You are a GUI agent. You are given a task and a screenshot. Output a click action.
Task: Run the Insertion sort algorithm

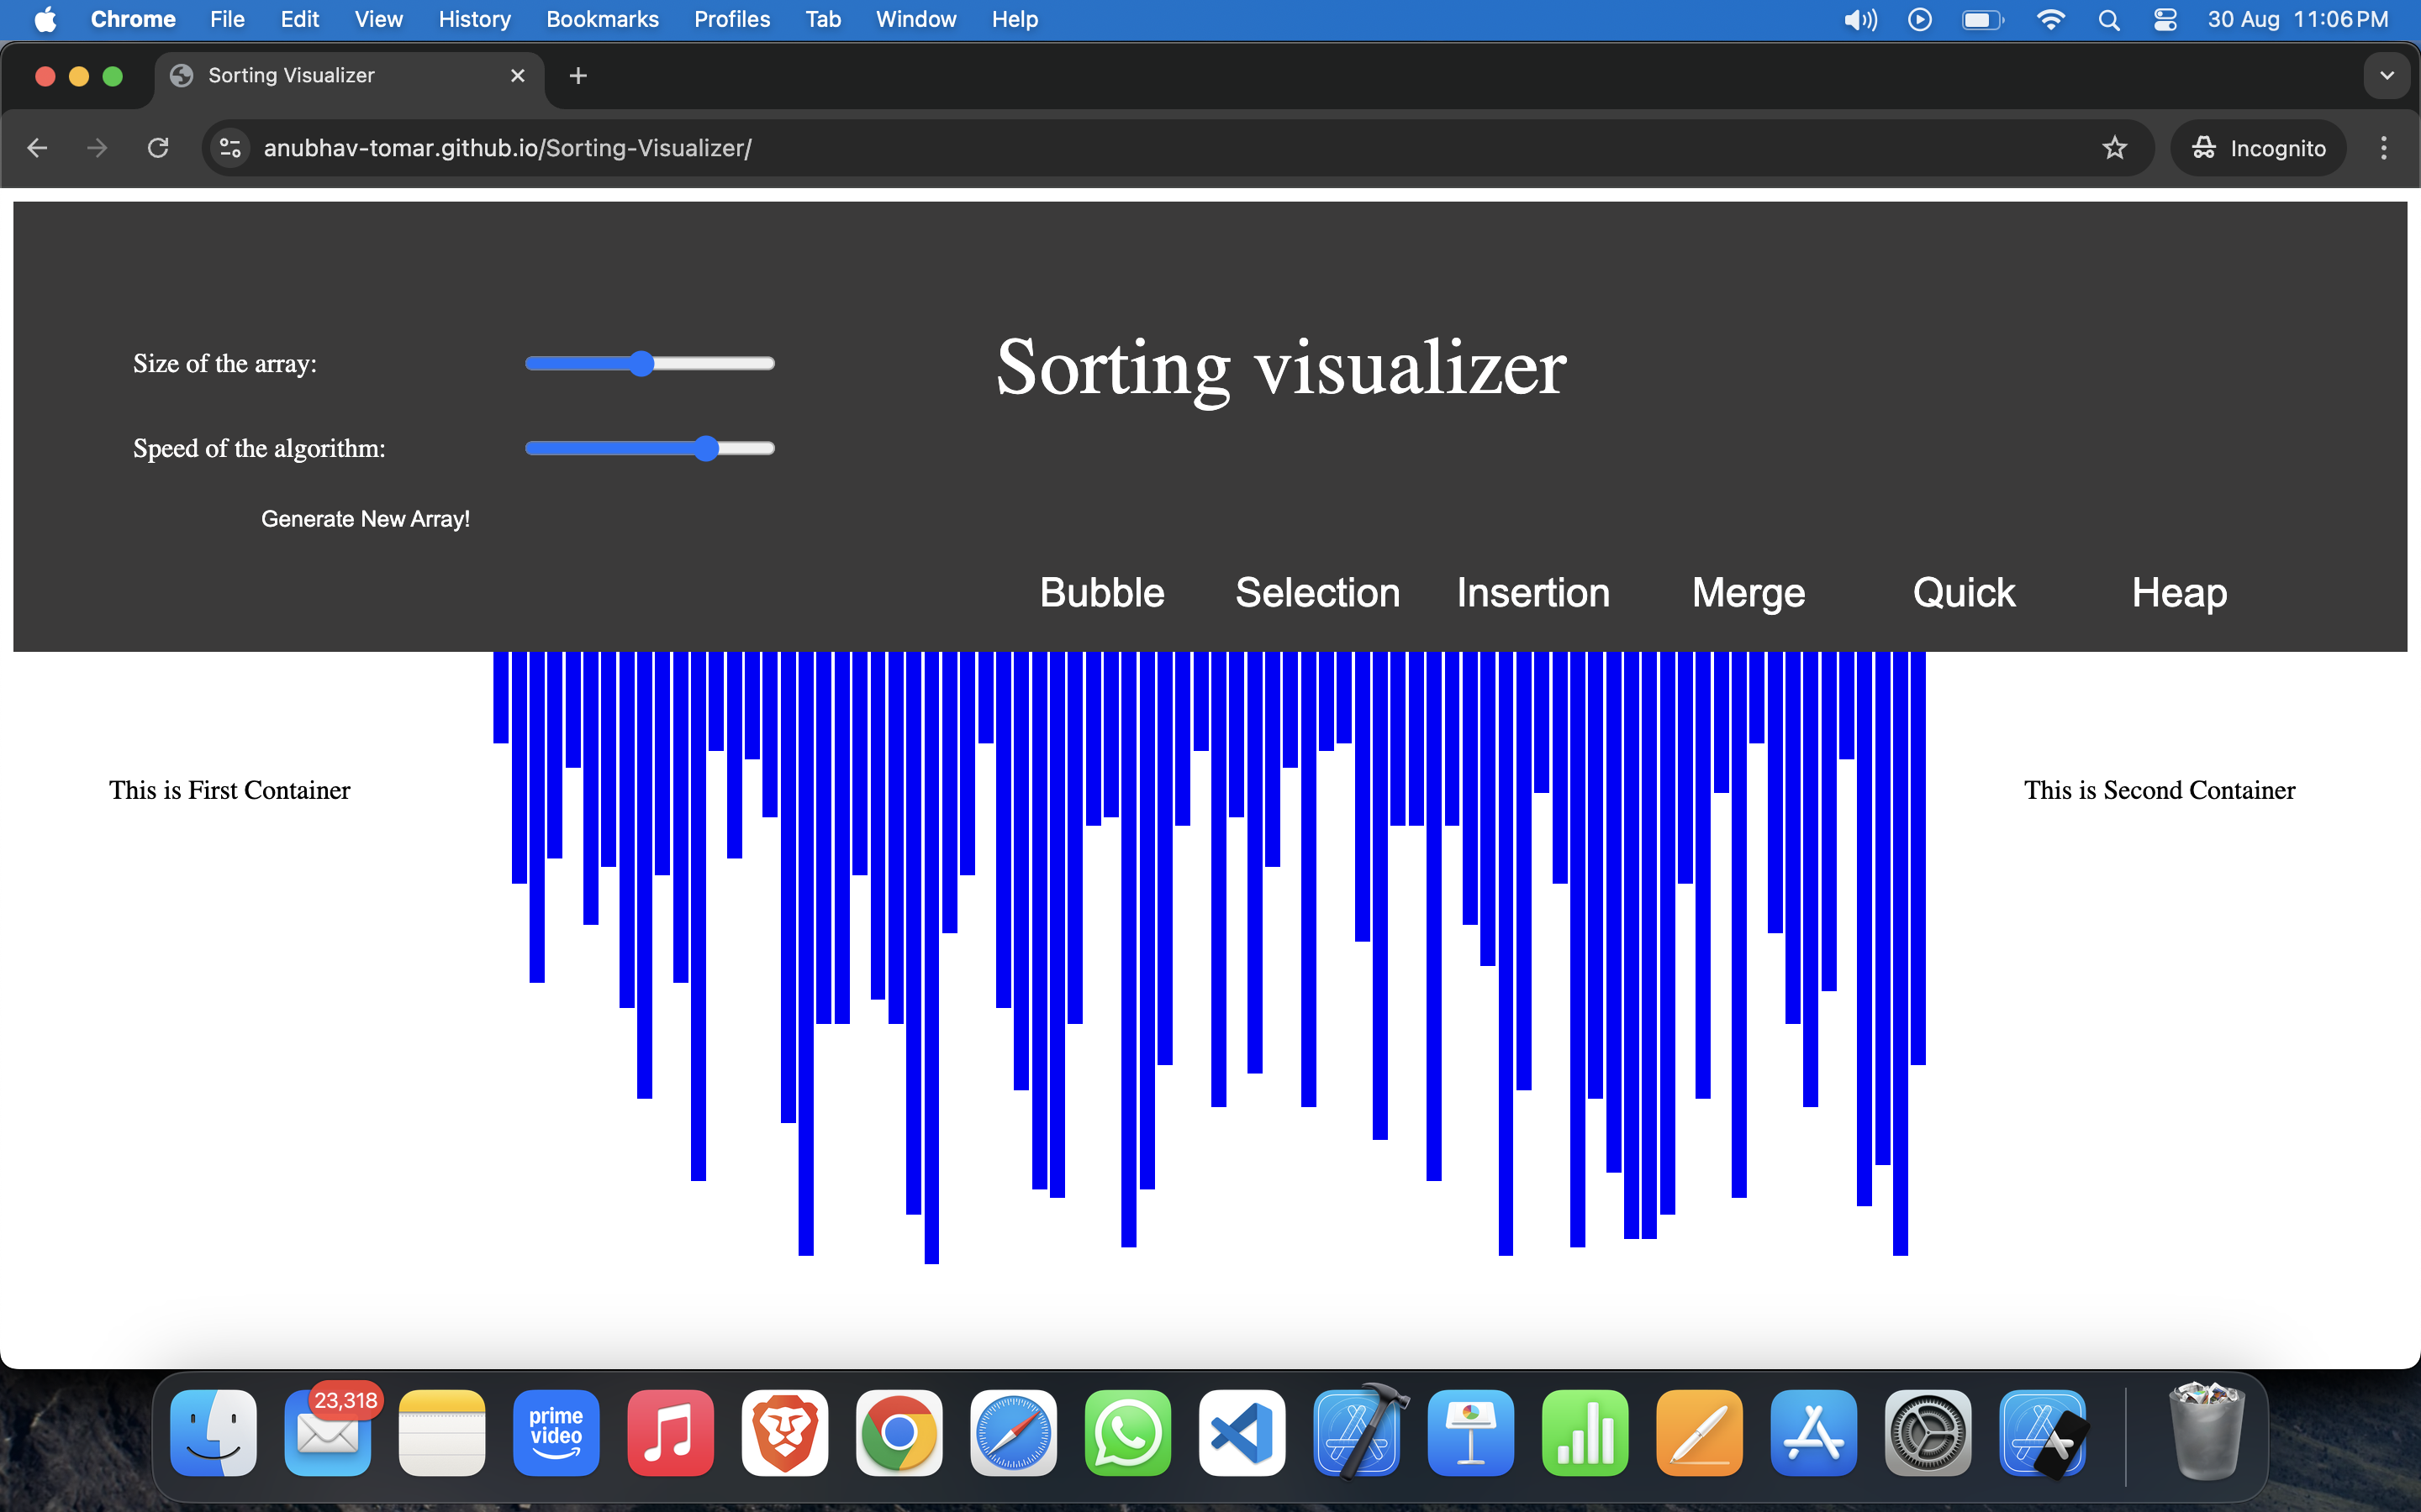coord(1532,592)
